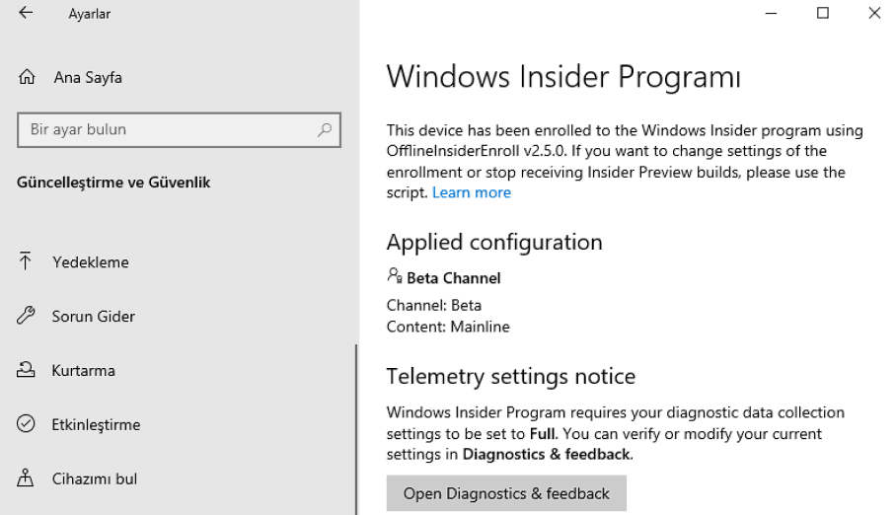
Task: Click the Applied configuration heading
Action: [x=494, y=243]
